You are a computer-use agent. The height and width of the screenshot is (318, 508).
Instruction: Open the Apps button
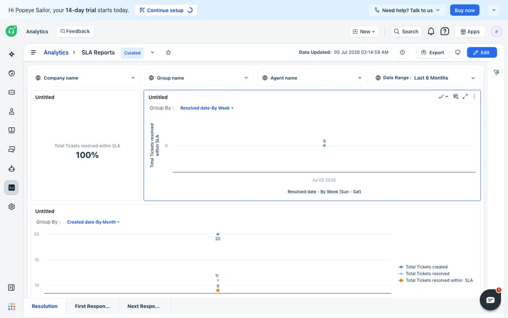[470, 32]
